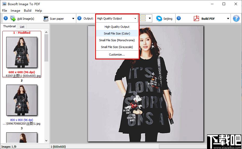The height and width of the screenshot is (149, 242).
Task: Select thumbnail 1 - Modified image
Action: coord(22,52)
